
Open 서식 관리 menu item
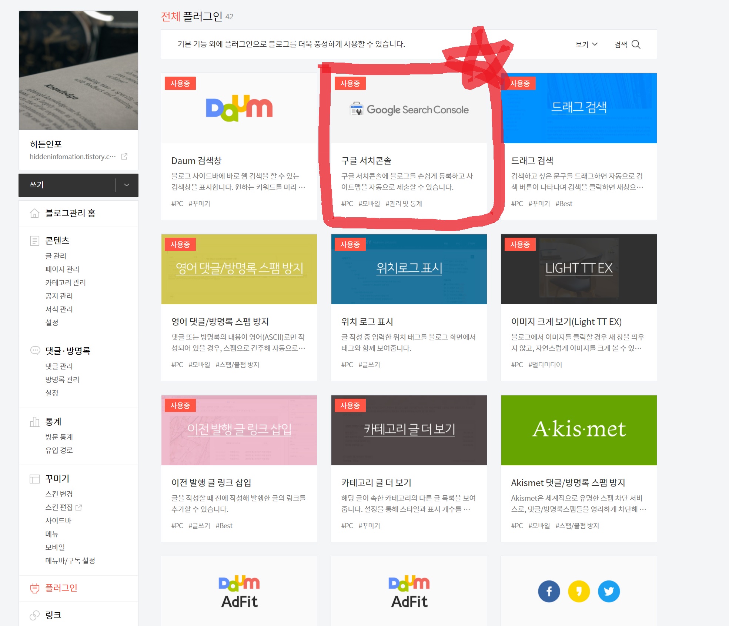[x=59, y=309]
